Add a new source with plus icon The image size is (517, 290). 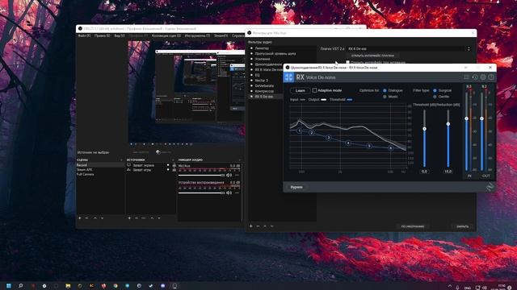[129, 218]
